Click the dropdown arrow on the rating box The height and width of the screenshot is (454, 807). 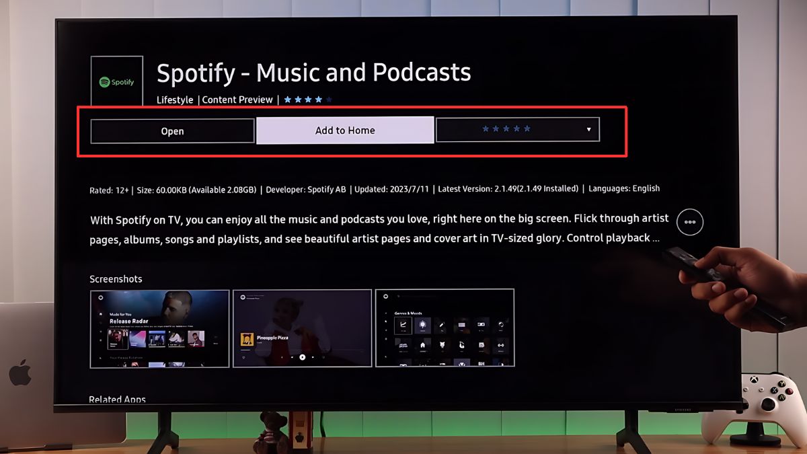[x=588, y=129]
